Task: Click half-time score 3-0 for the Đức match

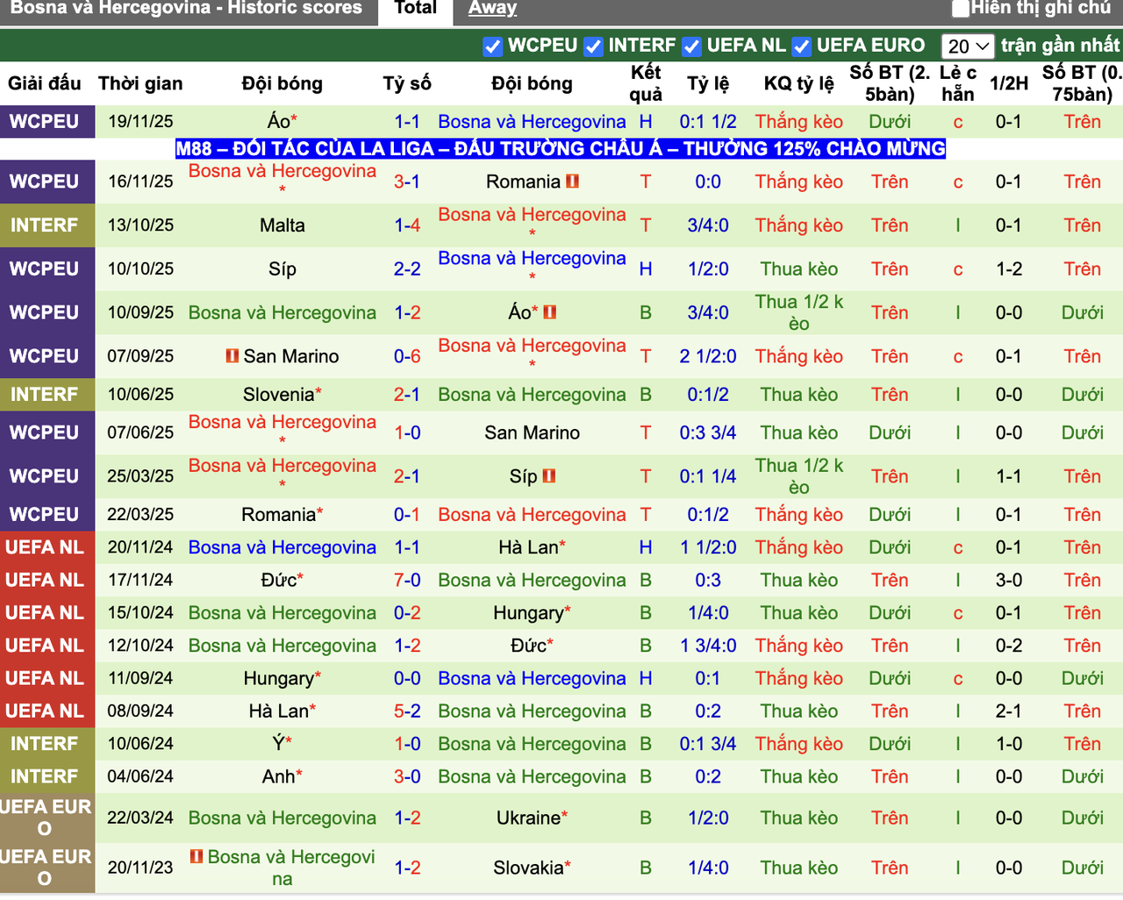Action: pyautogui.click(x=1009, y=581)
